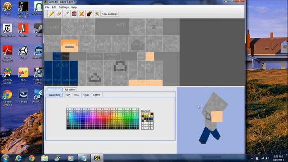Viewport: 288px width, 162px height.
Task: Pick a color from the Recent swatches
Action: pos(147,121)
